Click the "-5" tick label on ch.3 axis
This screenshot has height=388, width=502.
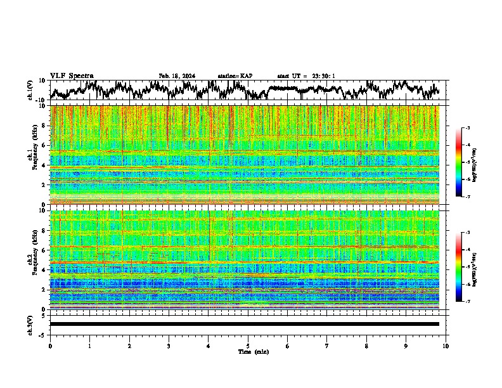42,335
